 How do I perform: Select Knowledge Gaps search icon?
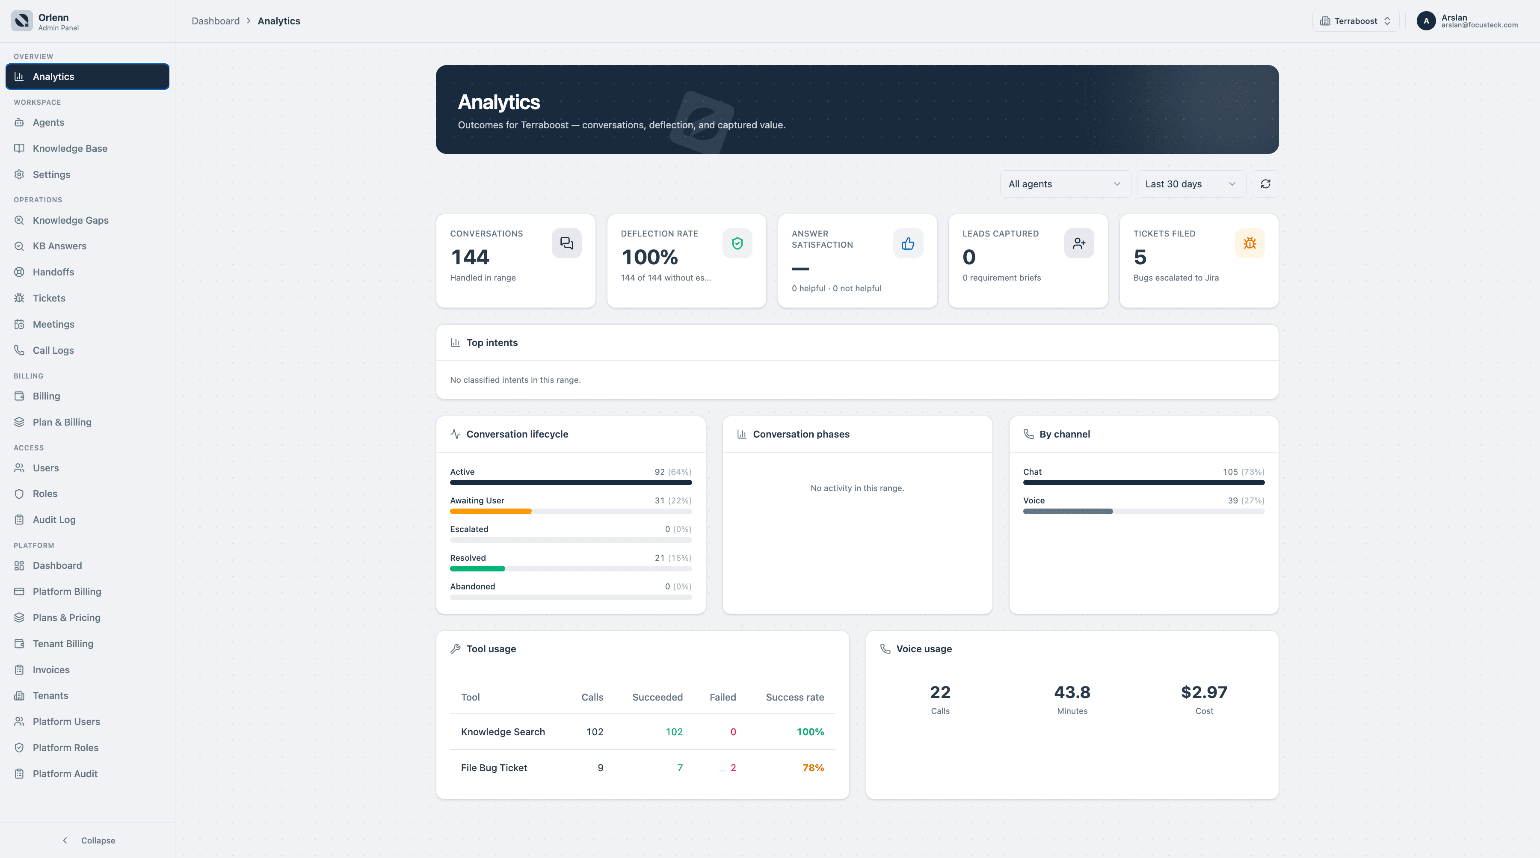19,220
